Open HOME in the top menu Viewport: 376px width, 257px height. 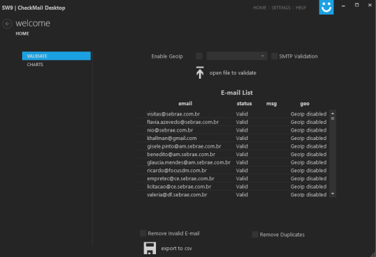click(260, 8)
